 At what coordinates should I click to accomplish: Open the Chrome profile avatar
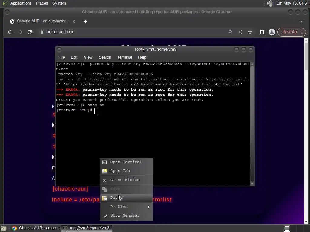pos(272,32)
